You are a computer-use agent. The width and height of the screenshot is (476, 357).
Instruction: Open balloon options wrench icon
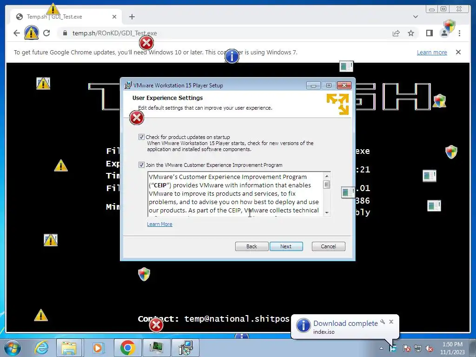(383, 322)
